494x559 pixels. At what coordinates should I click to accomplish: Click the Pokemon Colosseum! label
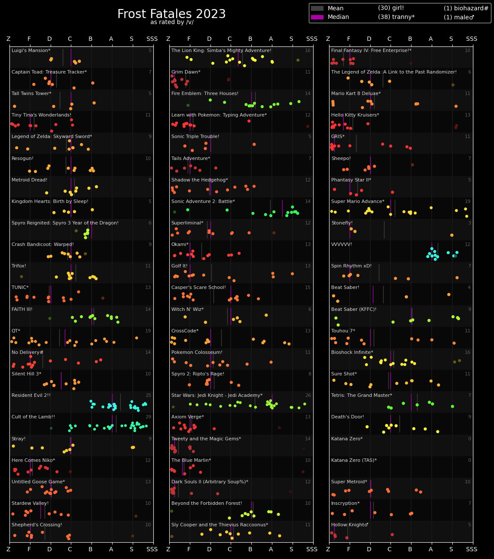[197, 352]
